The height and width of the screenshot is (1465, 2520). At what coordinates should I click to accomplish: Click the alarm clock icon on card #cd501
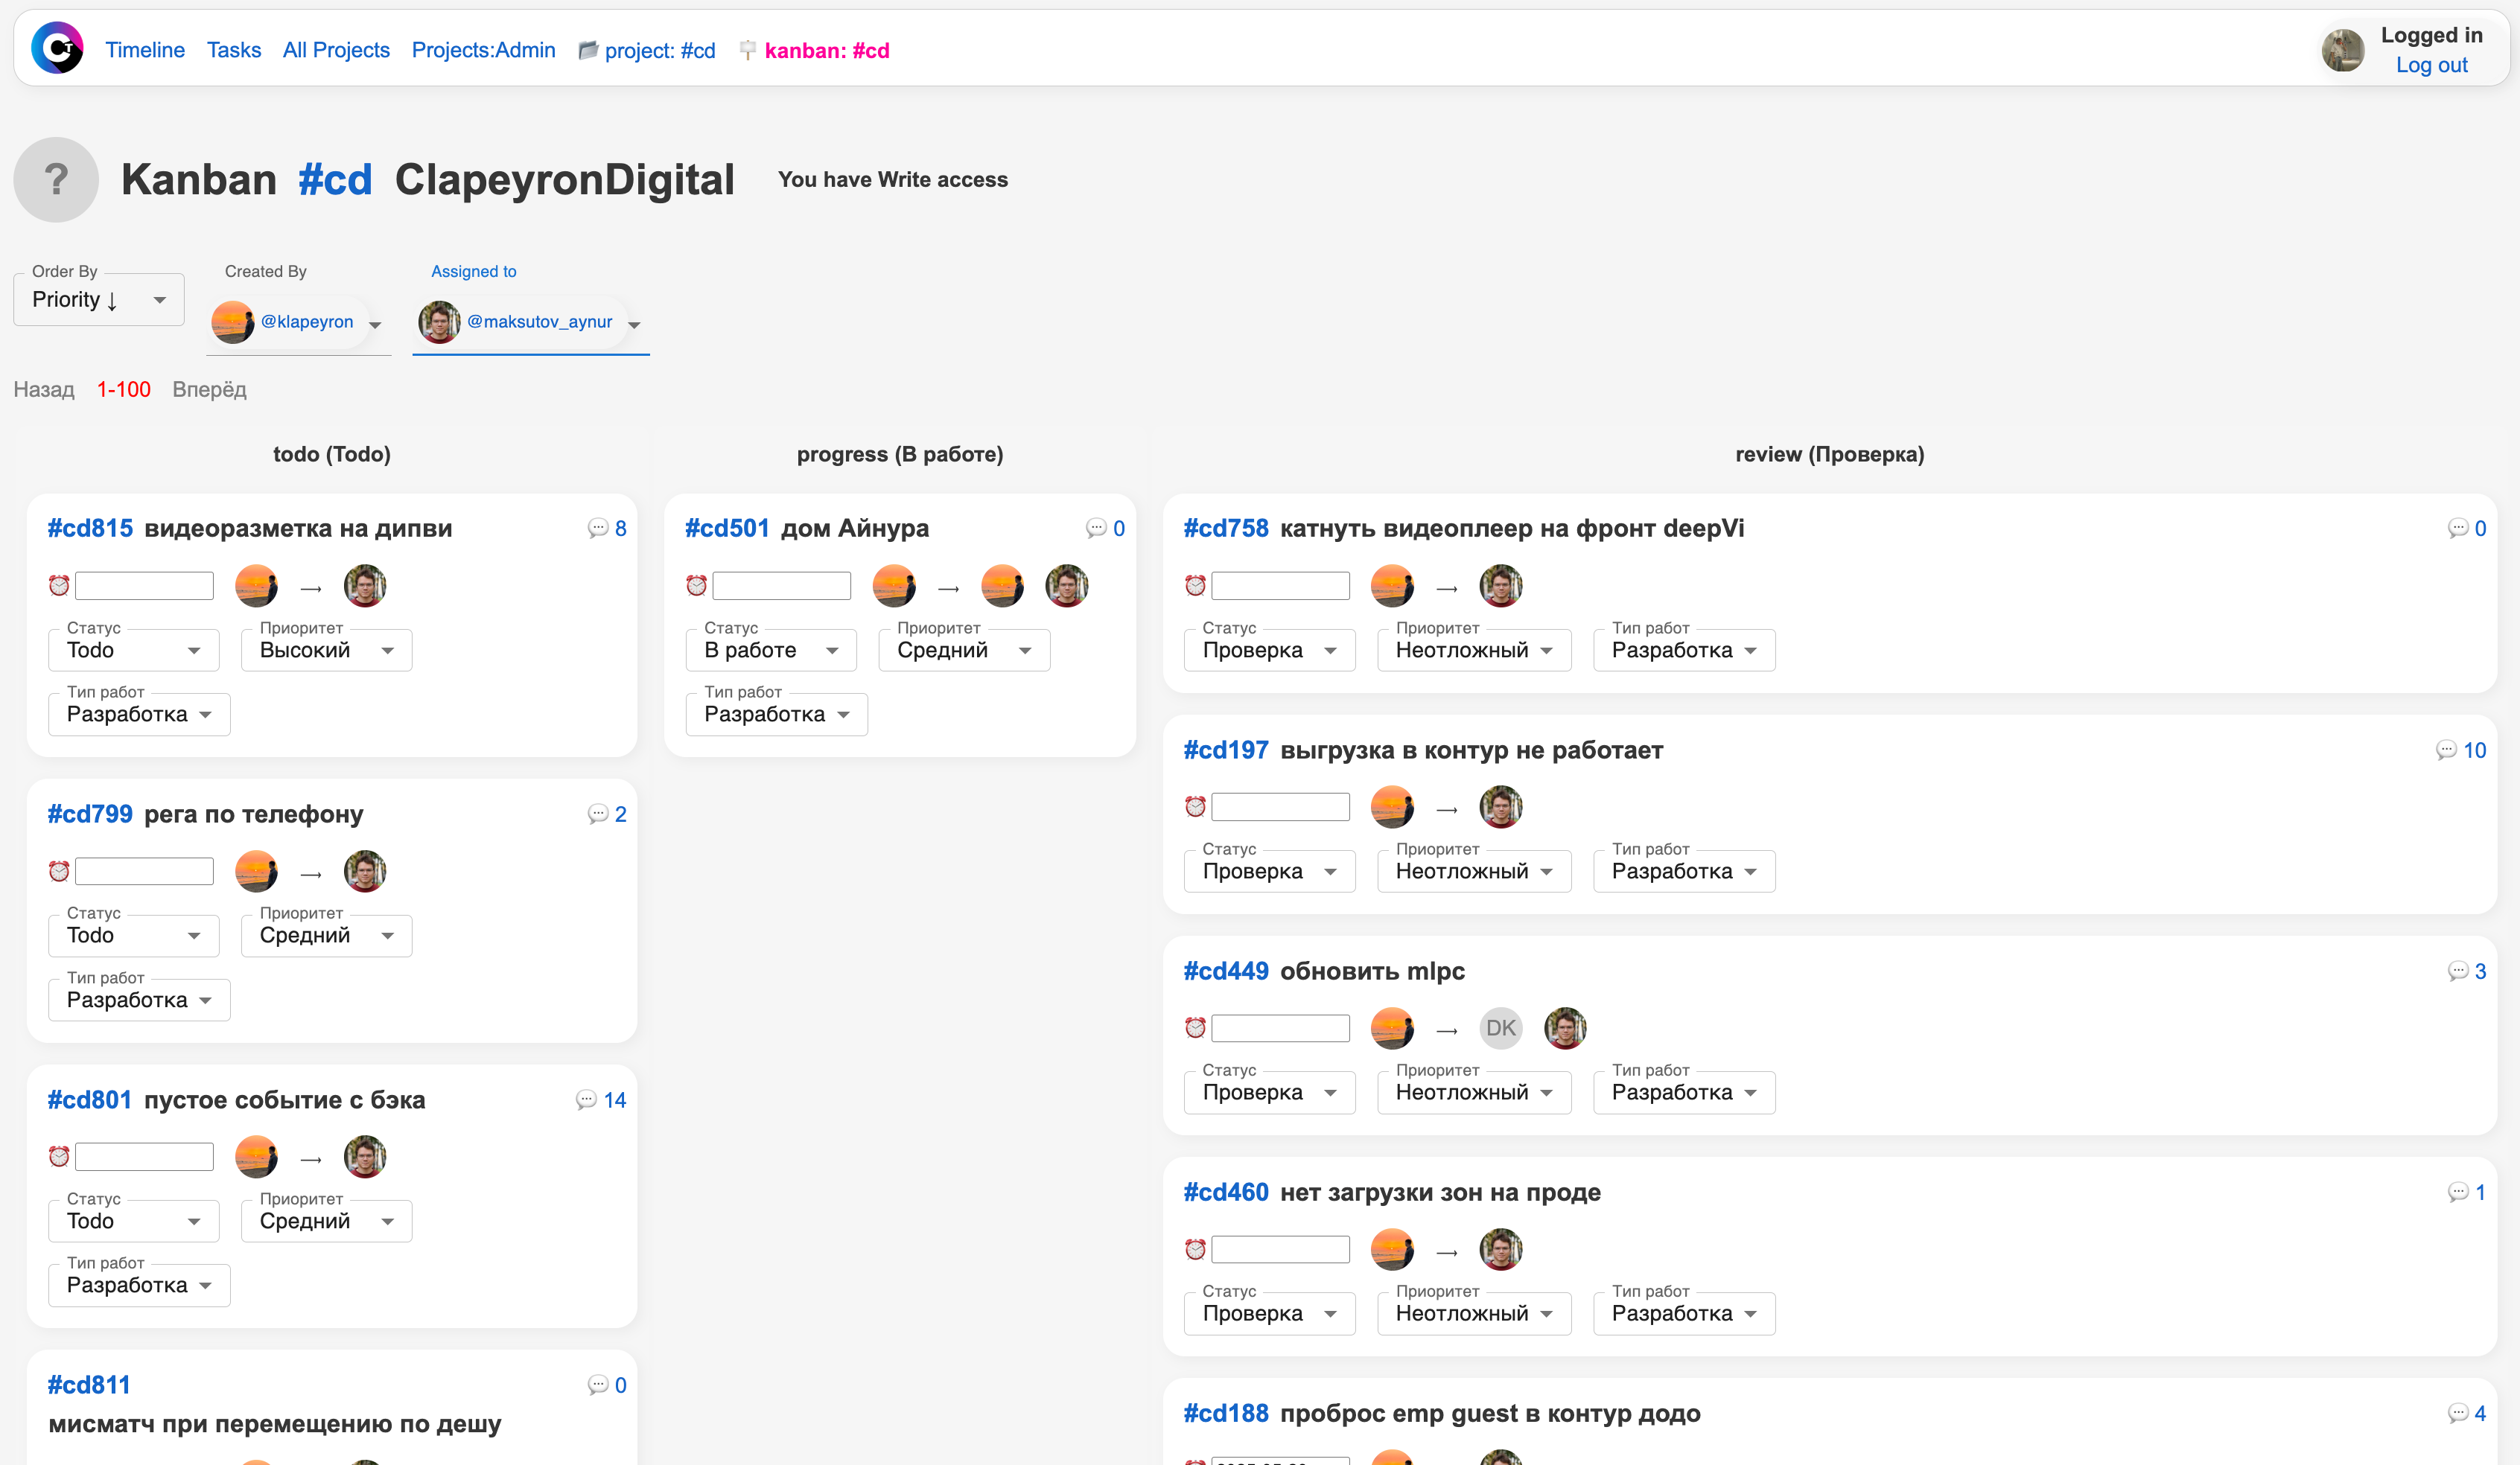tap(697, 586)
